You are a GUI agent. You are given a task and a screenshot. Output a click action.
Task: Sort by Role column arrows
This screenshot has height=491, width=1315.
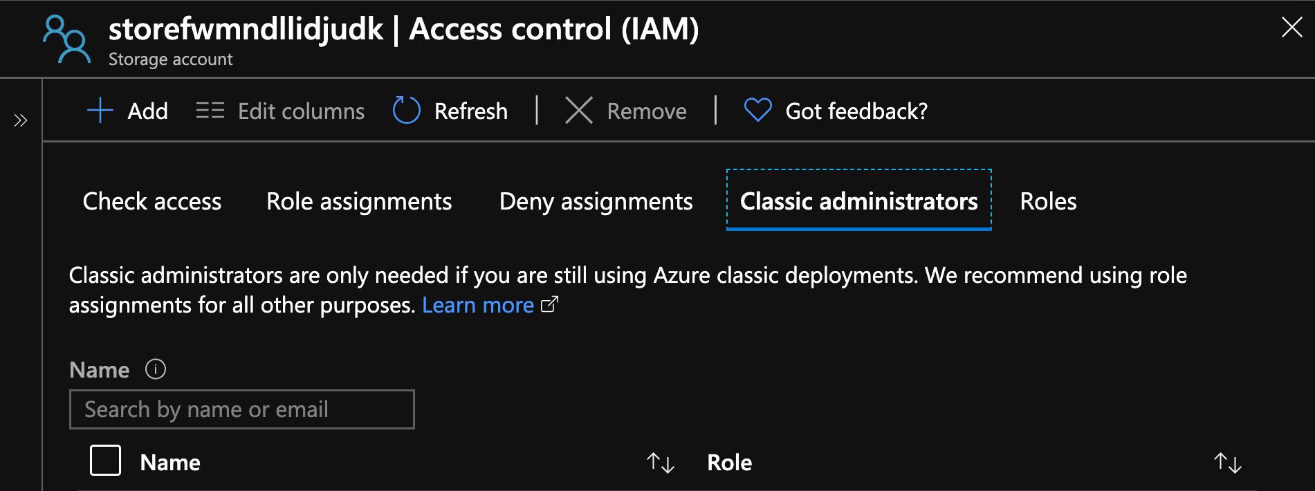point(1227,463)
